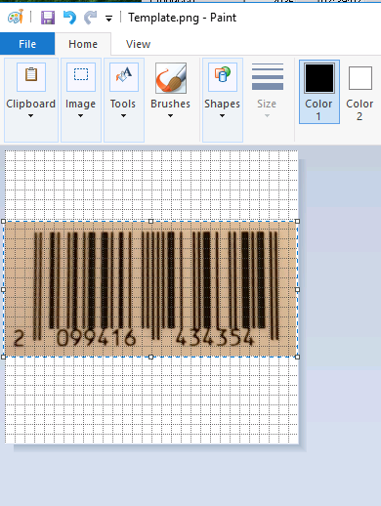Screen dimensions: 381x506
Task: Click the Image selection rectangle icon
Action: [81, 77]
